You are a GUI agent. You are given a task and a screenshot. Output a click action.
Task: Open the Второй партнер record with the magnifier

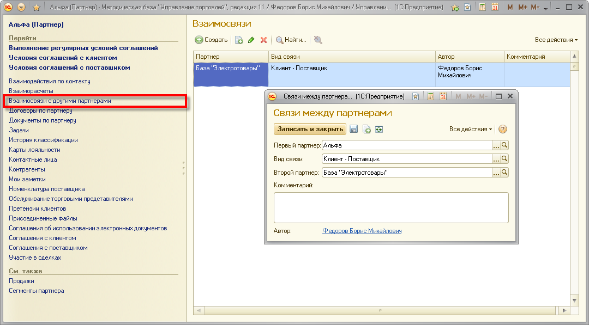tap(504, 173)
